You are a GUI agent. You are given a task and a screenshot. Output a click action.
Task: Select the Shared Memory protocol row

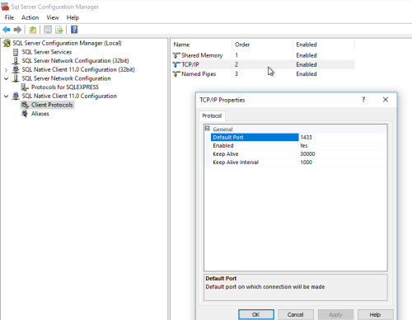click(263, 55)
